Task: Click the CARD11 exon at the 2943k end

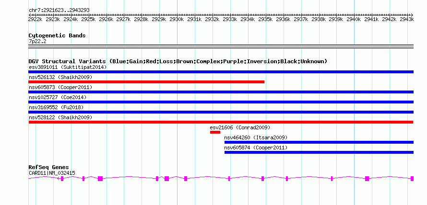Action: tap(412, 179)
